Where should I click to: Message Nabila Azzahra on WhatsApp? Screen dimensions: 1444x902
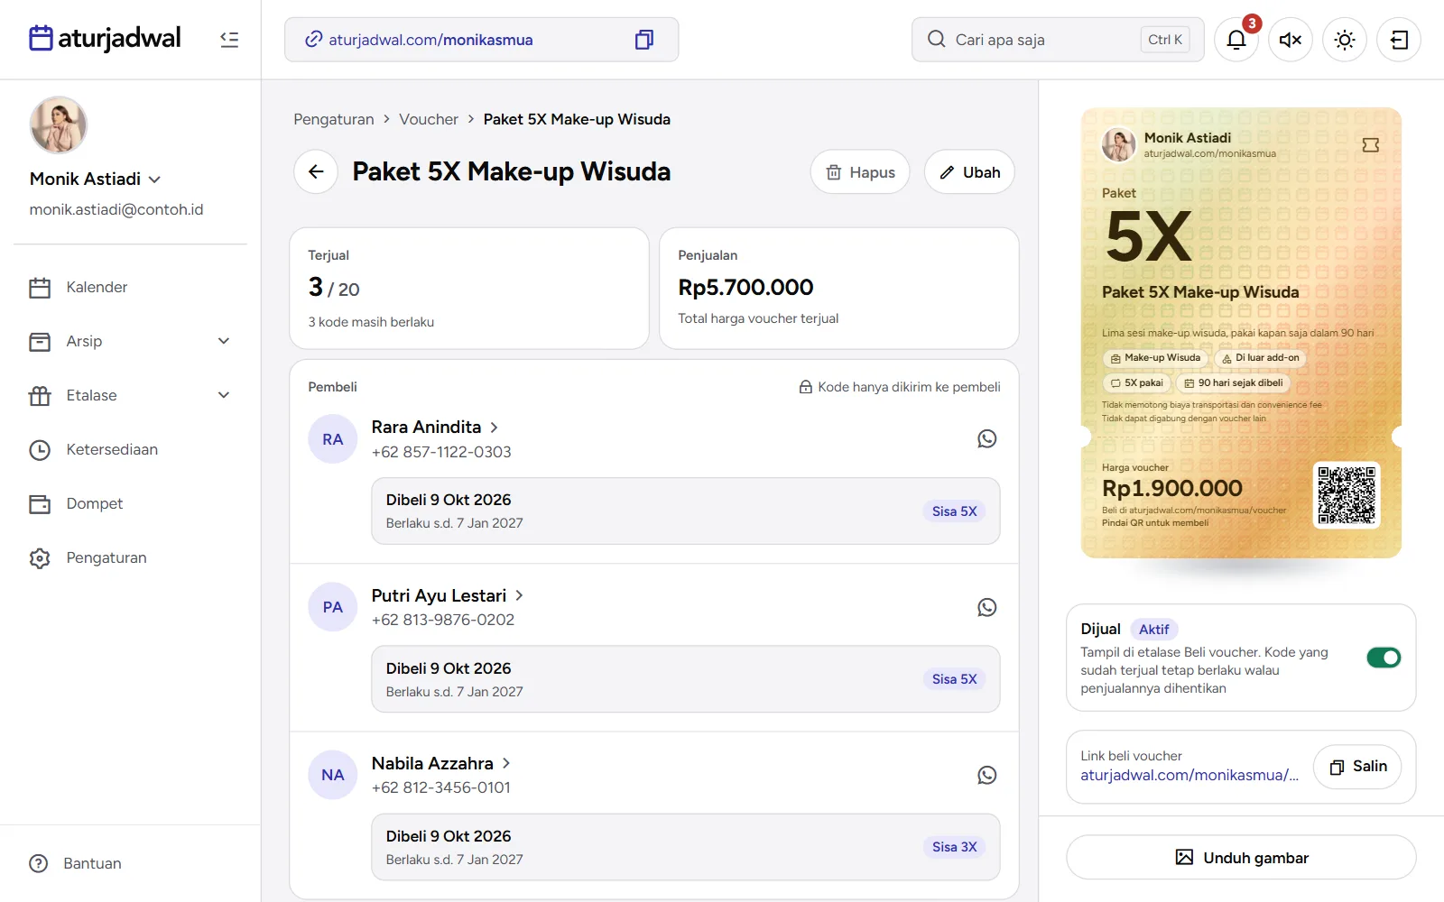tap(987, 775)
